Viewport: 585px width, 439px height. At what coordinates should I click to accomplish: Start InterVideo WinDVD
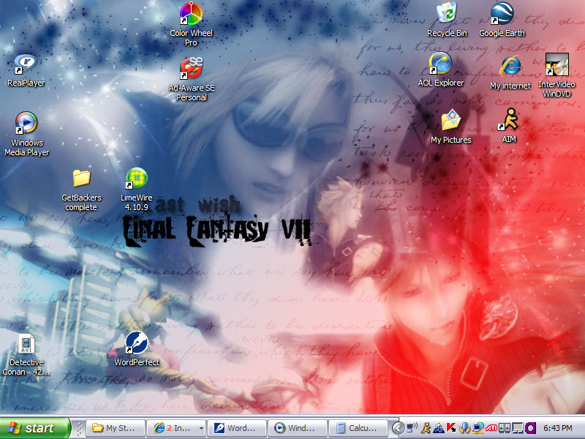(557, 66)
